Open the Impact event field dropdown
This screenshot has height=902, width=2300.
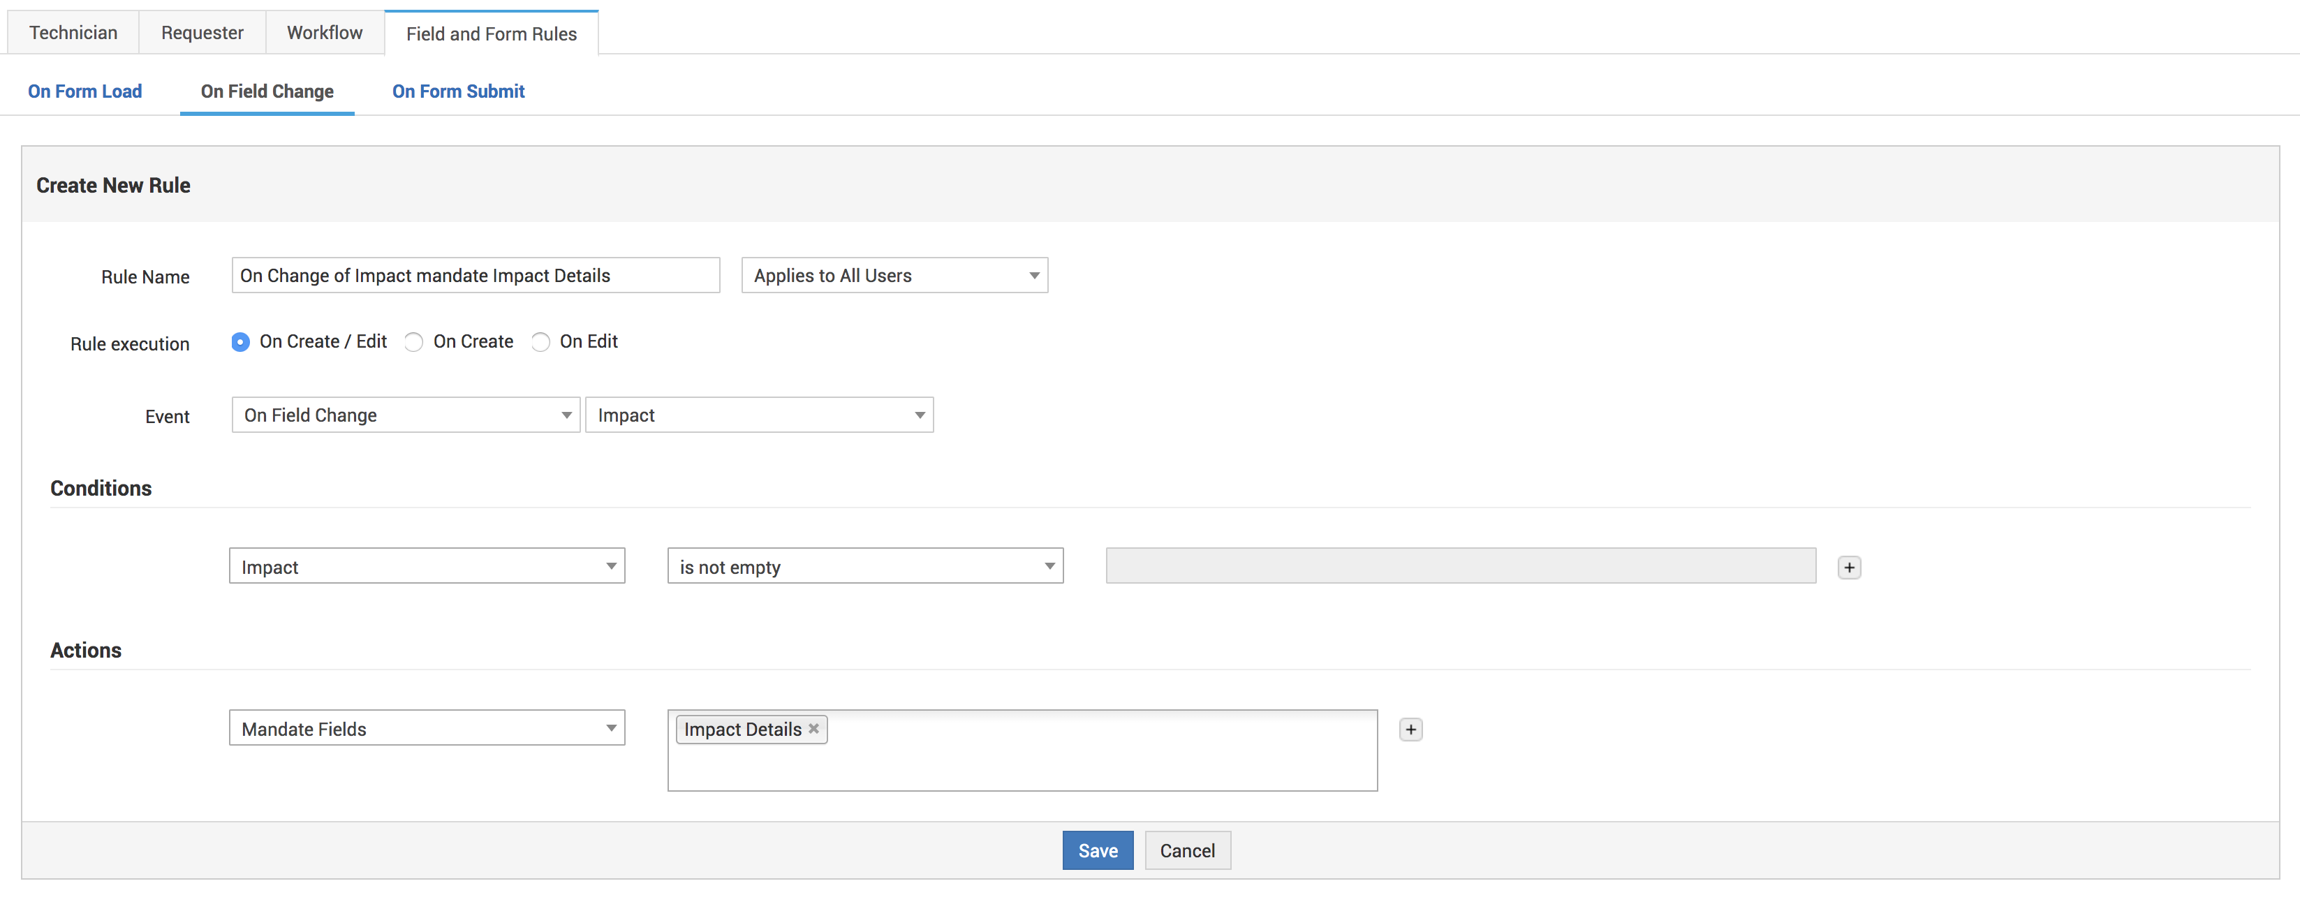coord(759,415)
